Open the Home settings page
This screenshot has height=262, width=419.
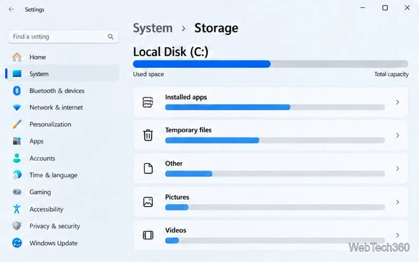coord(63,57)
